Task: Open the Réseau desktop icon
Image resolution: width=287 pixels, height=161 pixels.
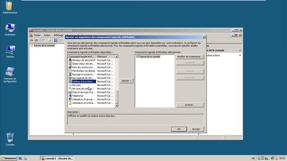Action: coord(10,50)
